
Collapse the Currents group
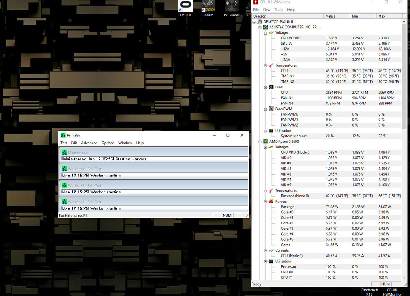click(x=266, y=250)
